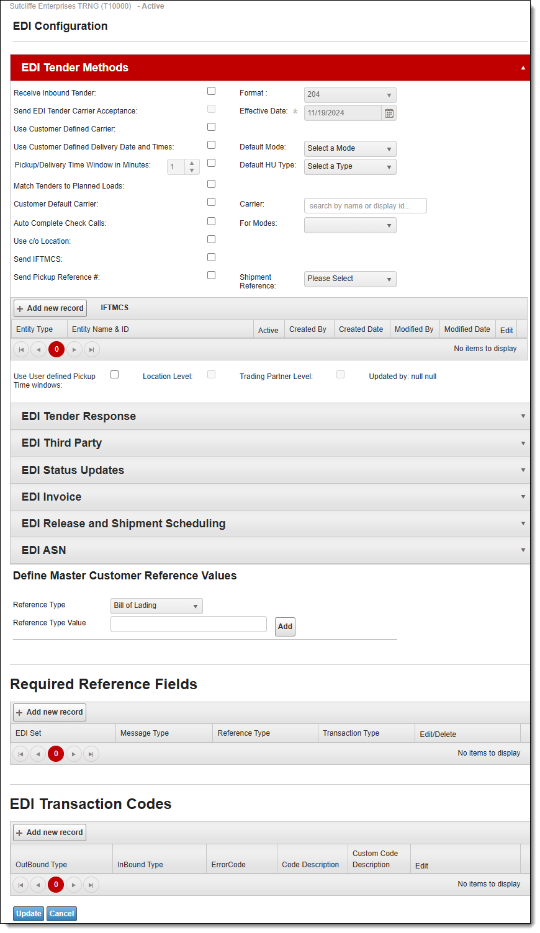The height and width of the screenshot is (933, 540).
Task: Increase Pickup/Delivery Time Window minutes value
Action: pyautogui.click(x=192, y=163)
